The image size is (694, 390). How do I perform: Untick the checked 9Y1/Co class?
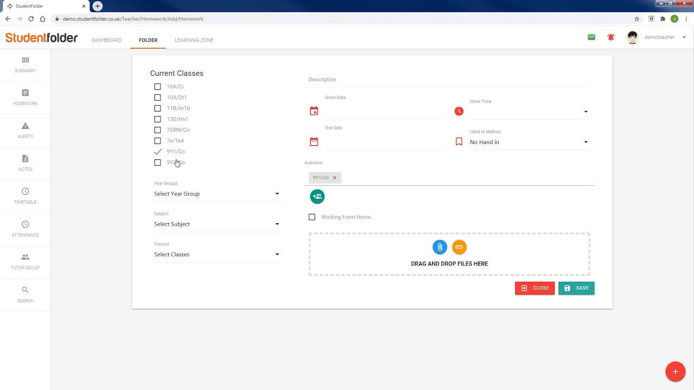(x=158, y=152)
